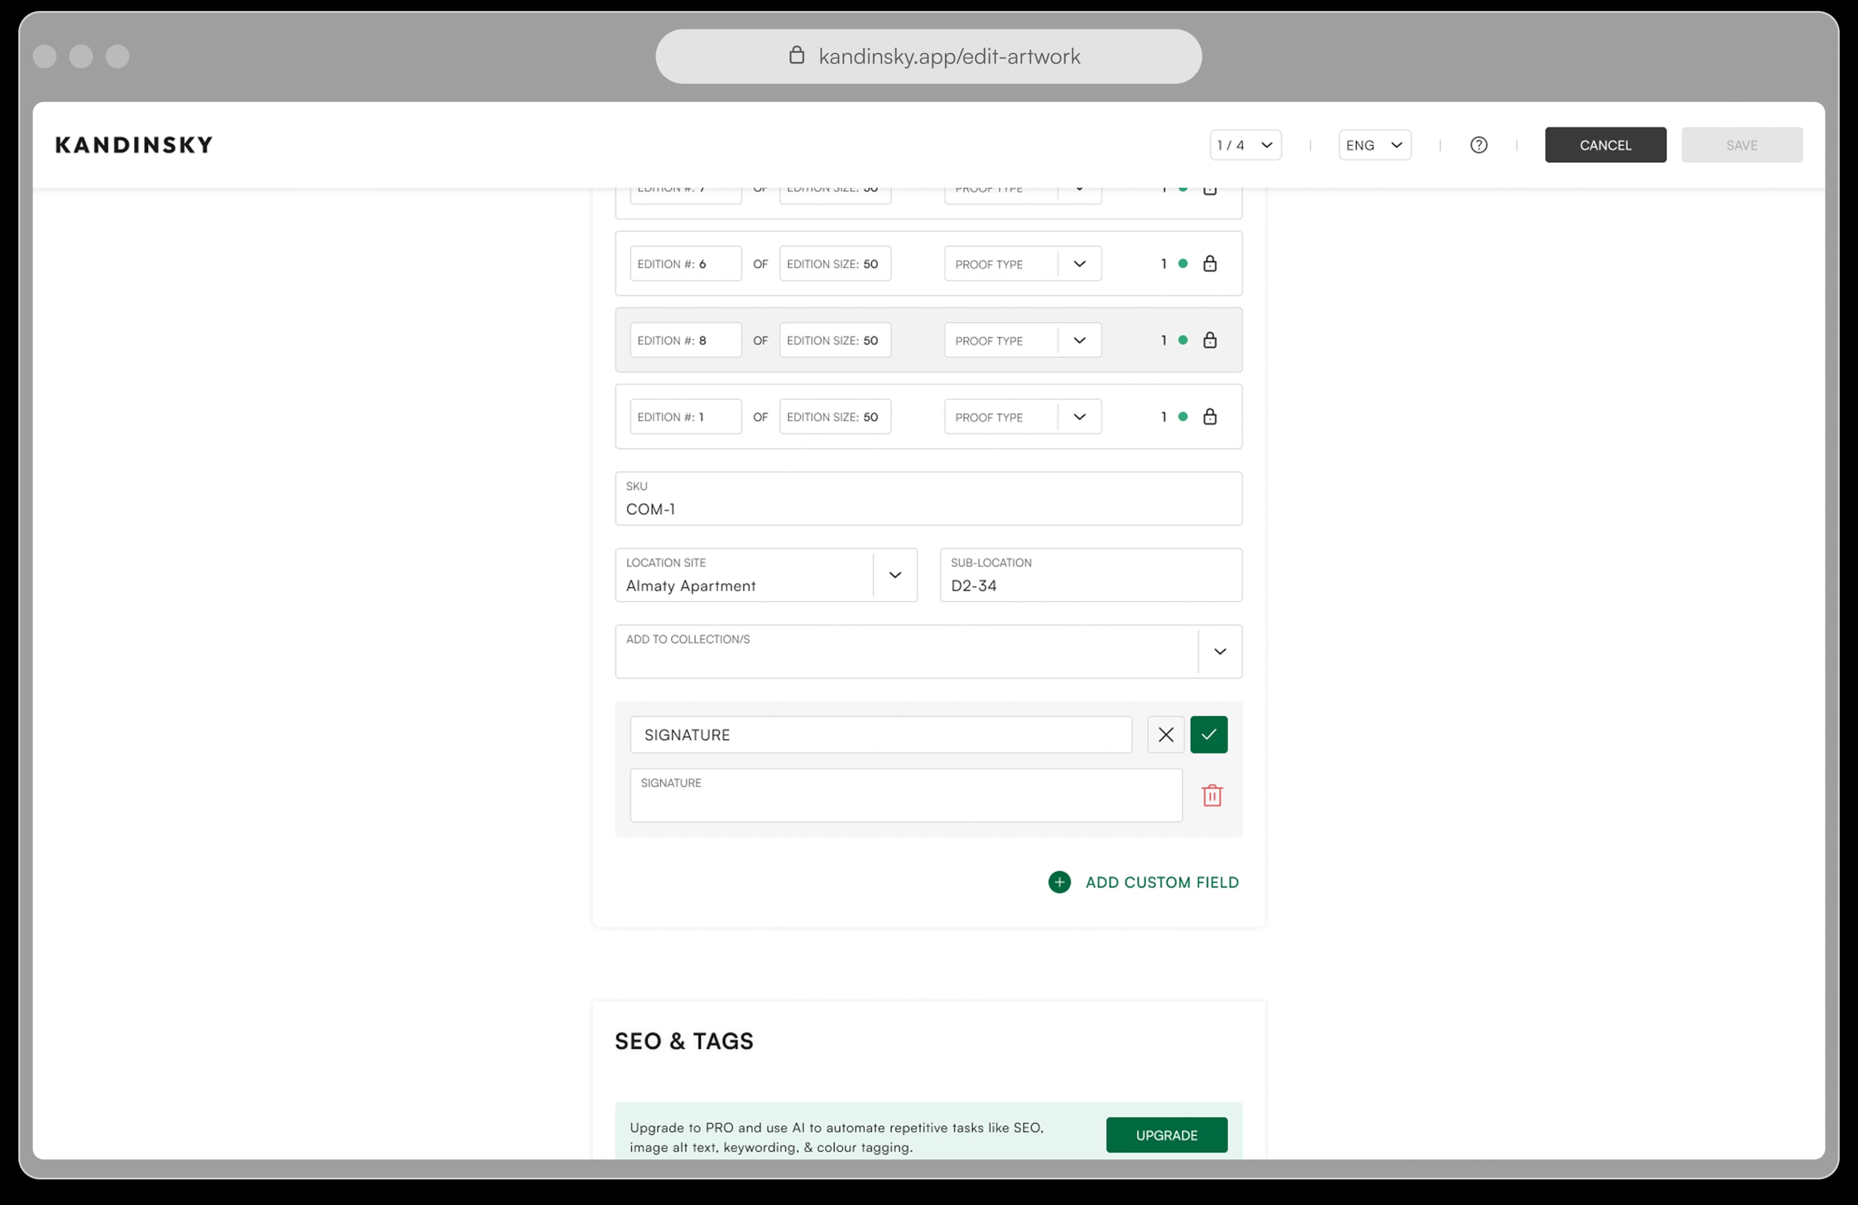
Task: Click the KANDINSKY logo
Action: click(x=134, y=145)
